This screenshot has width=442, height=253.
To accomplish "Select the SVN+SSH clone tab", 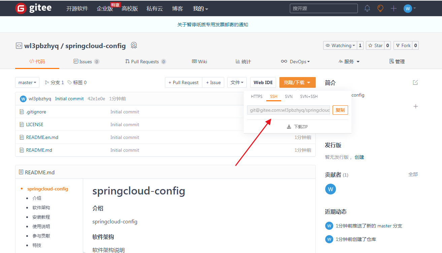I will (309, 97).
